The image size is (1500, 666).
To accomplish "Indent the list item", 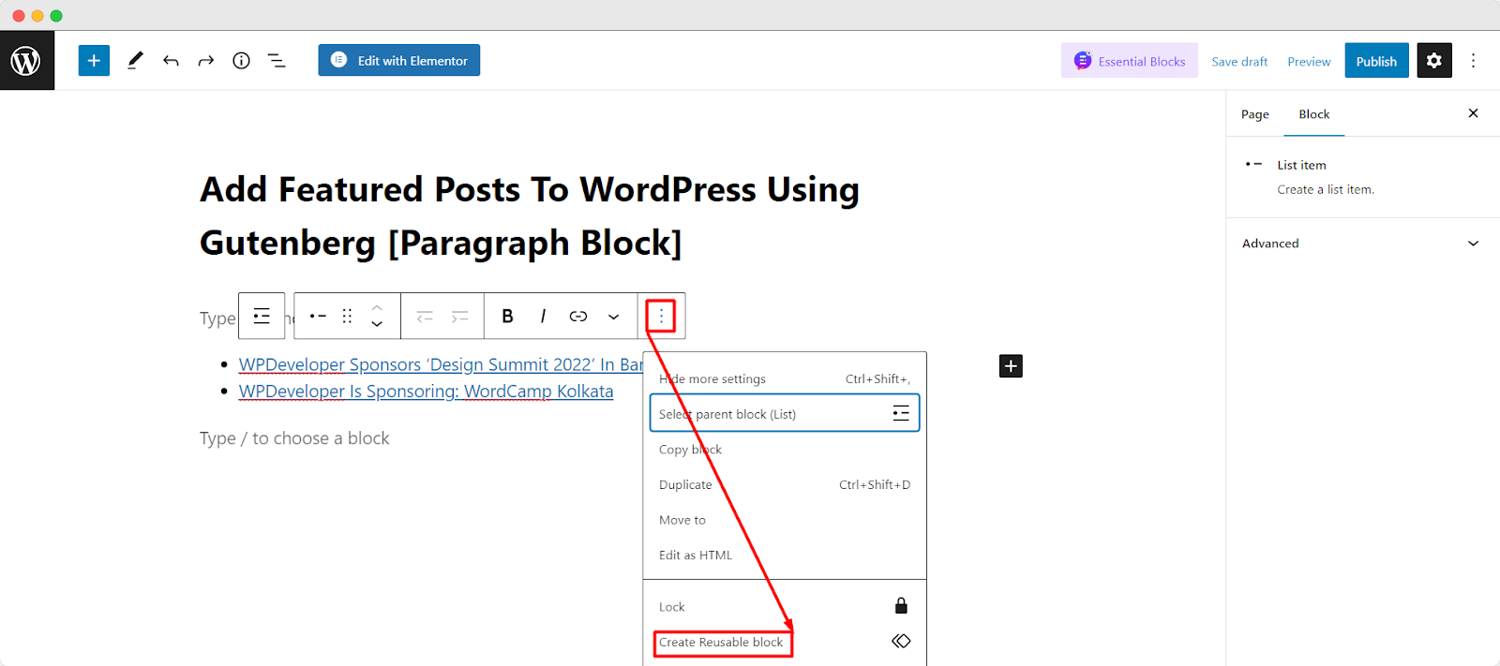I will click(459, 317).
